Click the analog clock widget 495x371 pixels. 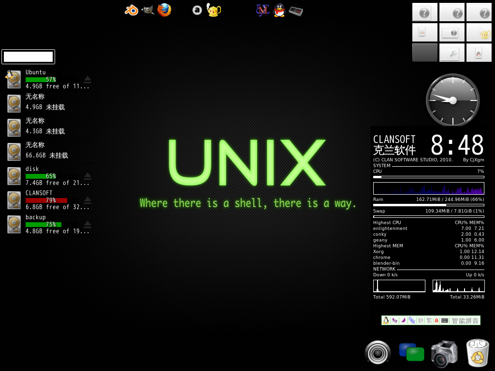[x=452, y=100]
